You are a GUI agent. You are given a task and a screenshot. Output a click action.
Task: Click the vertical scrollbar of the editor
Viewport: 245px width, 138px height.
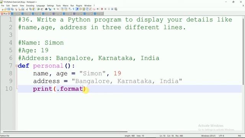[x=243, y=52]
